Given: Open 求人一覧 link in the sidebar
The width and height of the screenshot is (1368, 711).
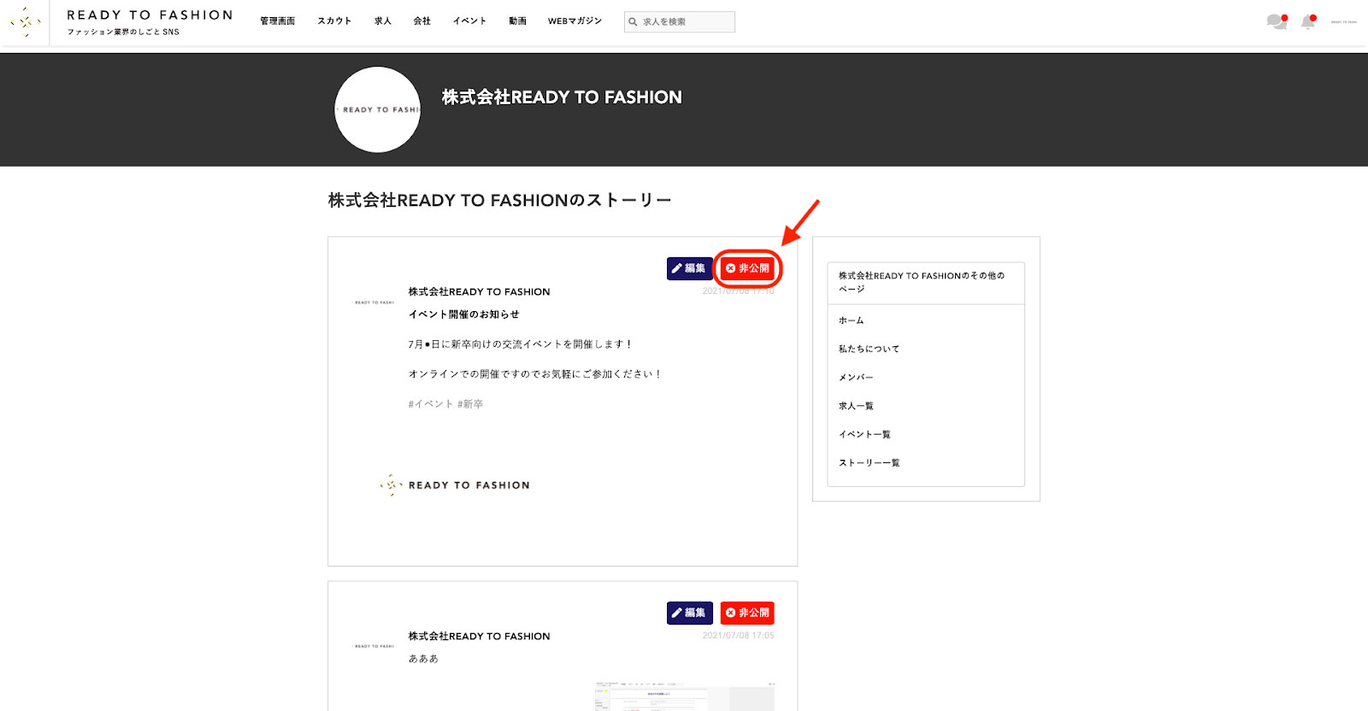Looking at the screenshot, I should coord(856,406).
